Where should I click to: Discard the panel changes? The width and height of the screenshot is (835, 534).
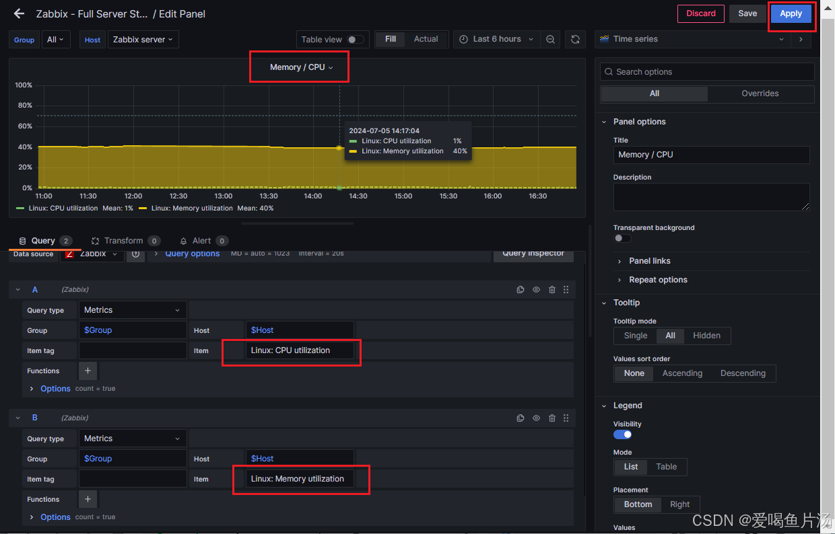[701, 13]
